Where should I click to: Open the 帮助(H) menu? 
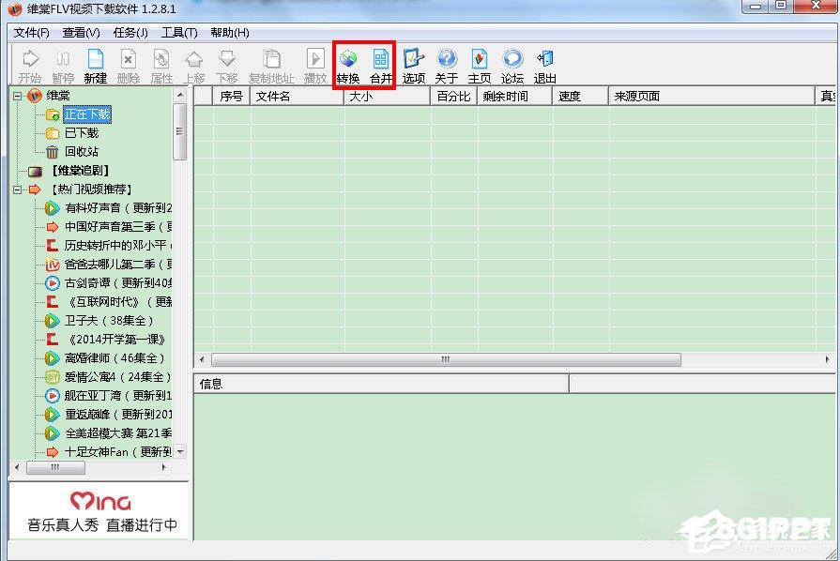click(230, 33)
